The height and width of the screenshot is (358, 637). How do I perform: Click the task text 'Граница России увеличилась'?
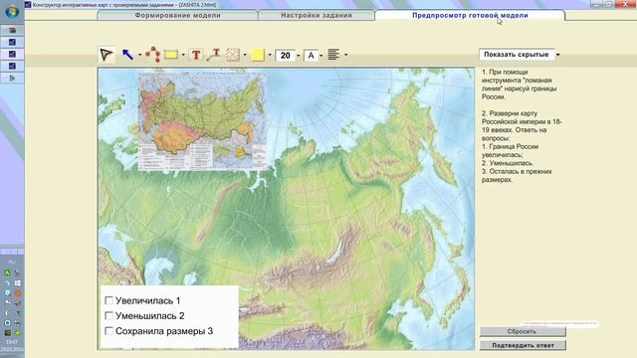(510, 150)
